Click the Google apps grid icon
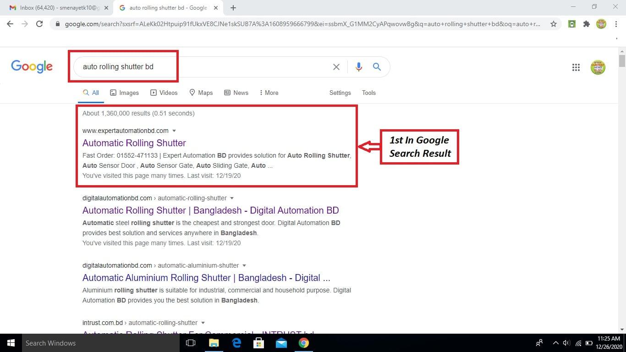 [576, 67]
